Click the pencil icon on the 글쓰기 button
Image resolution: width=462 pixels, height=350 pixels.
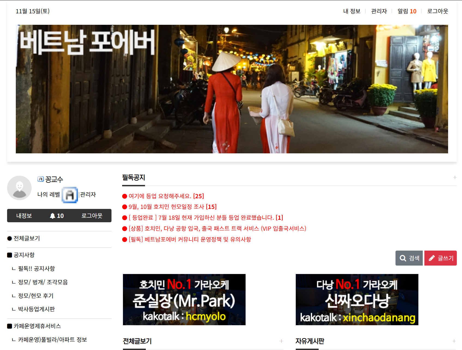coord(431,258)
